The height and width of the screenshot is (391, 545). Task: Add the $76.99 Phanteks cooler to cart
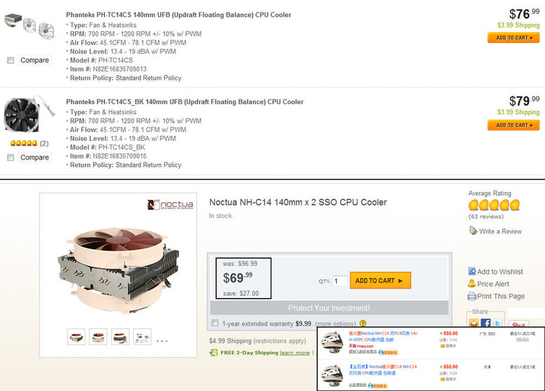coord(513,38)
